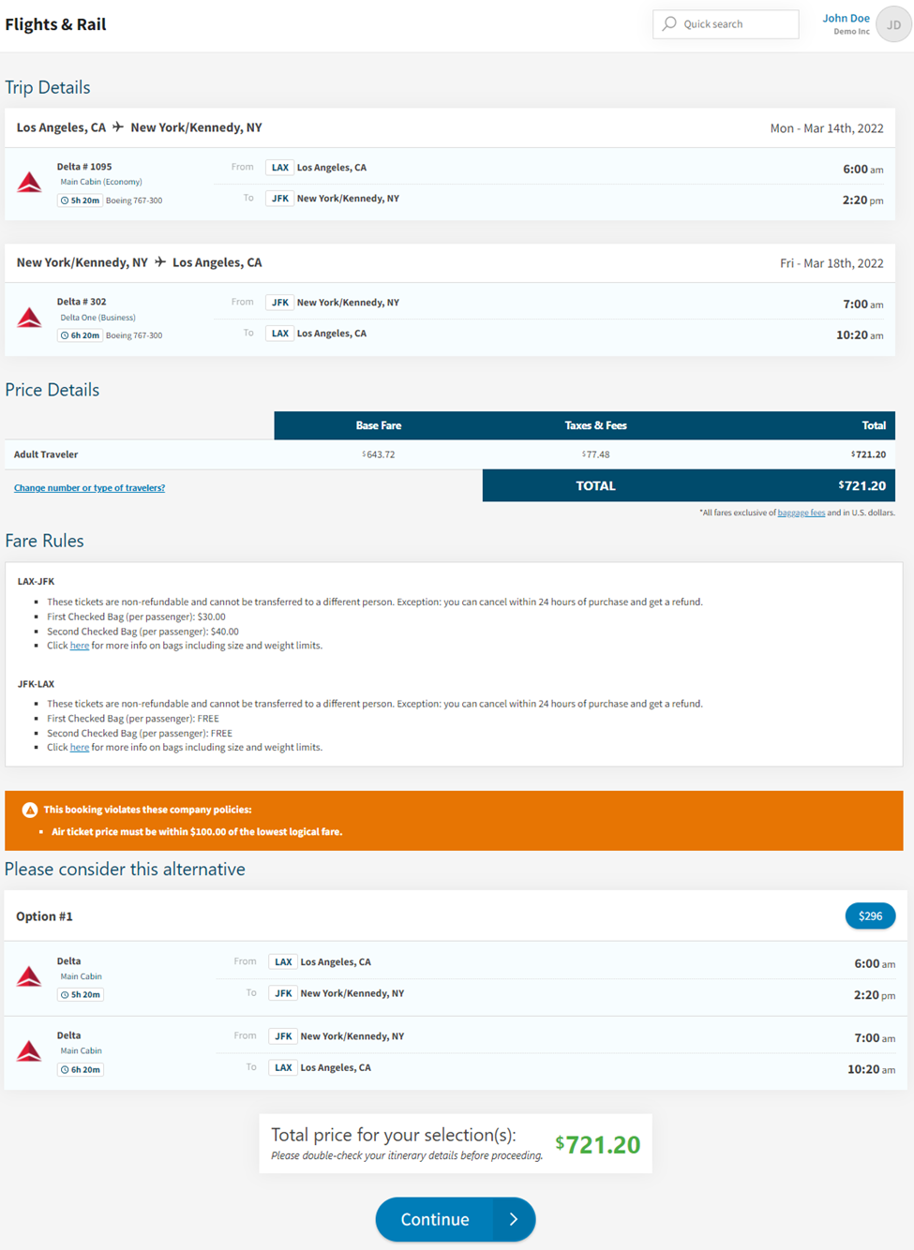Click Delta logo of Option #1 outbound flight

point(29,977)
